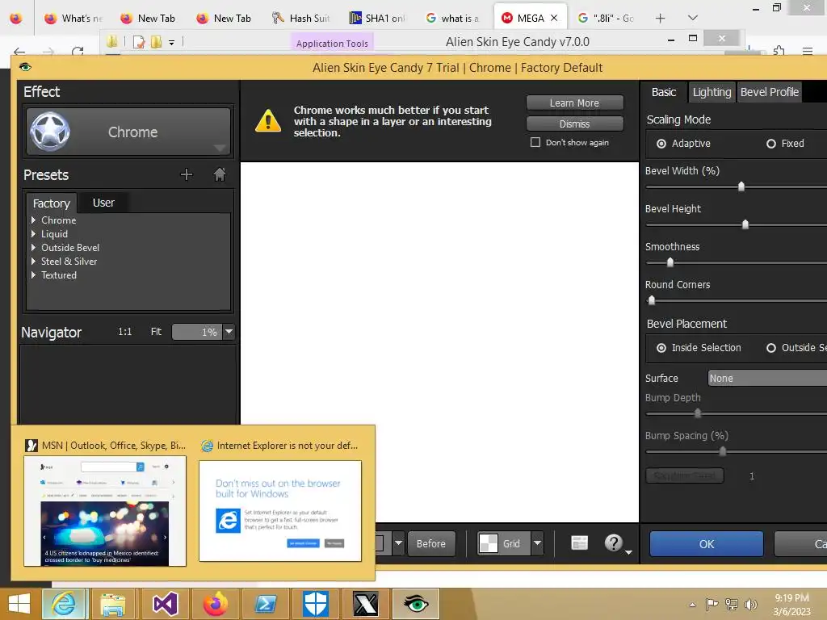827x620 pixels.
Task: Click Internet Explorer taskbar icon
Action: tap(64, 604)
